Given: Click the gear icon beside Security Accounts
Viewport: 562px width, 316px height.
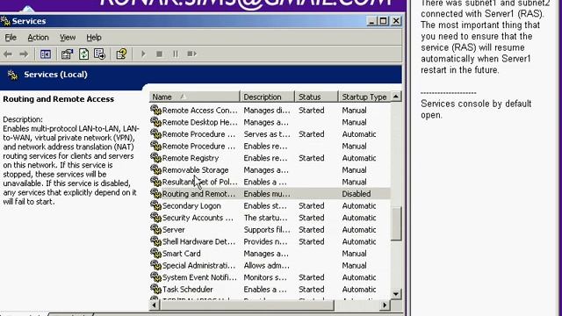Looking at the screenshot, I should 155,218.
